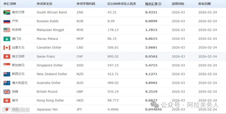Select the Swiss Franc row name
The image size is (226, 114).
[x=46, y=56]
